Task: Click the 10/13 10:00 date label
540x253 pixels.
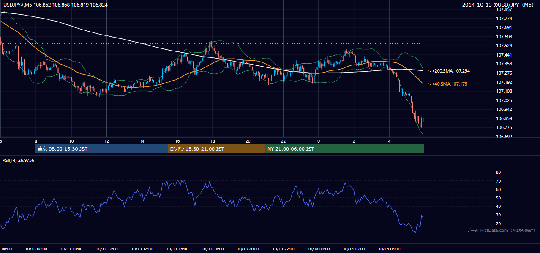Action: pyautogui.click(x=71, y=249)
